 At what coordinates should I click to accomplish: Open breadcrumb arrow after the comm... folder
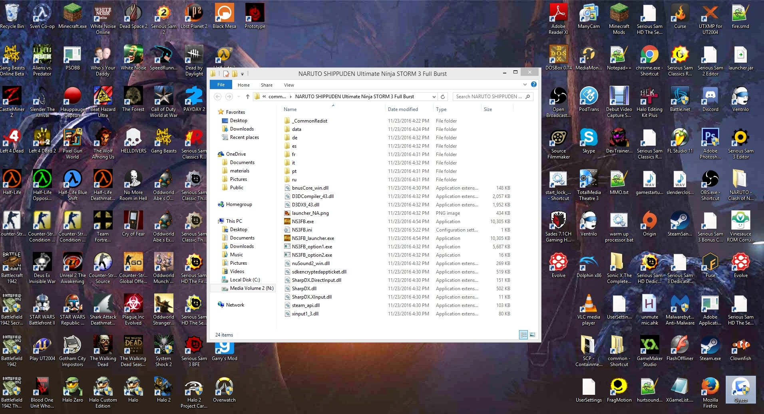(290, 97)
